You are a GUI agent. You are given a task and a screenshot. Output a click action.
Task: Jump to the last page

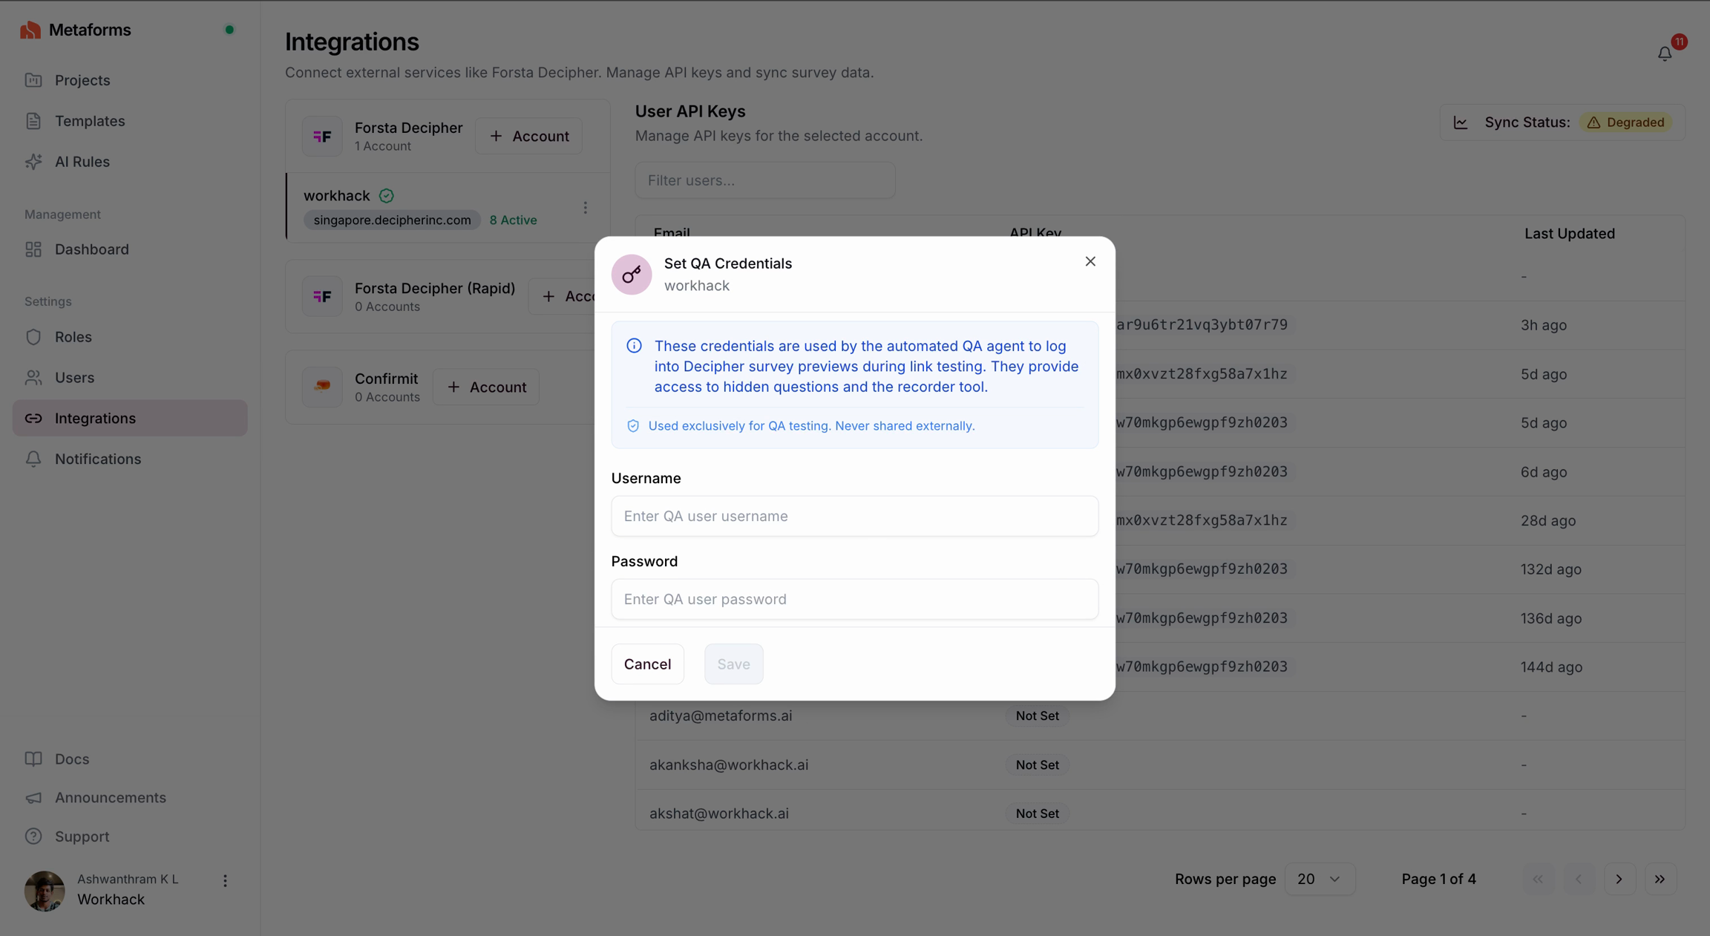pos(1660,879)
